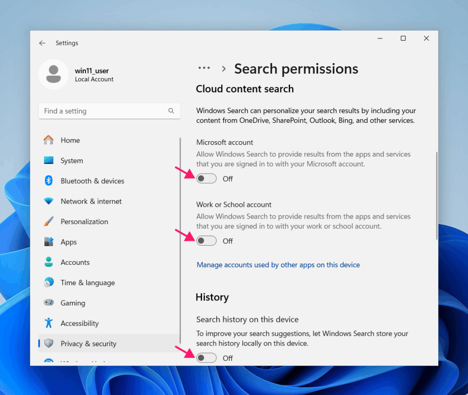Click the back arrow in Settings
The height and width of the screenshot is (395, 468).
(42, 43)
